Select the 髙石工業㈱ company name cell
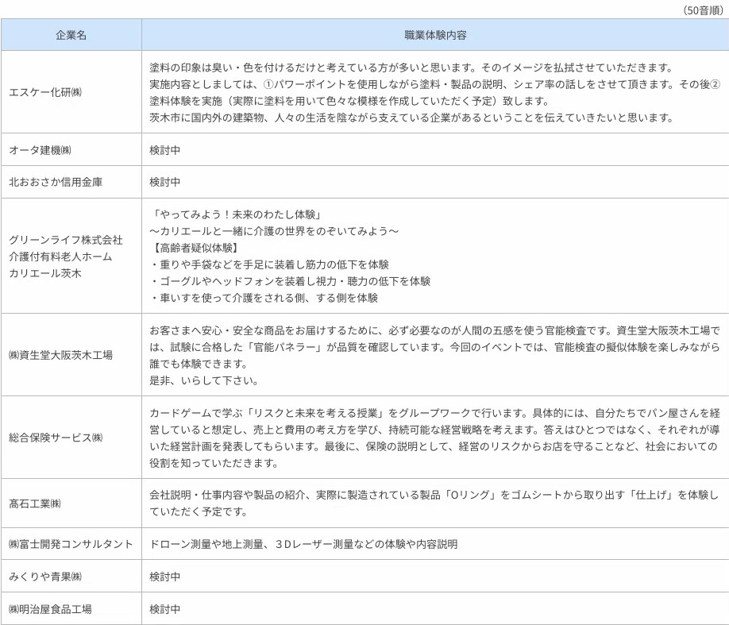 [35, 503]
